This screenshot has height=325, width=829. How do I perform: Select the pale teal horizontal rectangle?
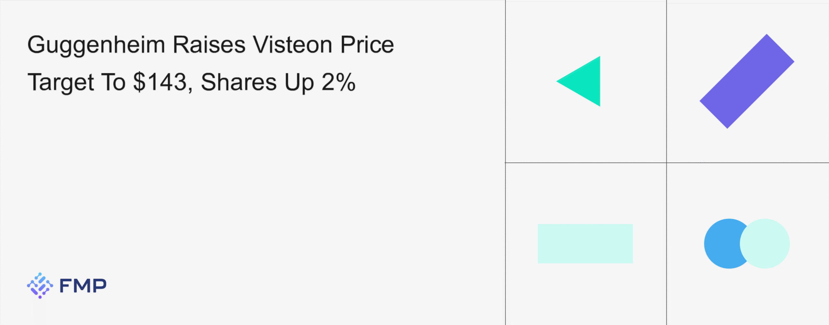(585, 244)
